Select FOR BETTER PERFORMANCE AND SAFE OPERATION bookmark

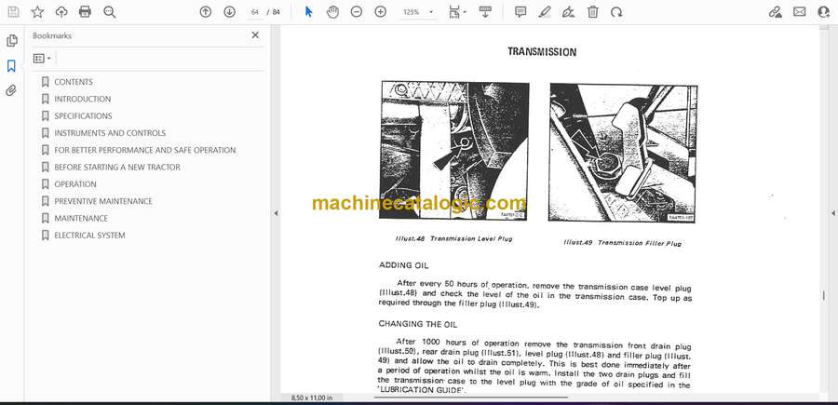tap(145, 150)
